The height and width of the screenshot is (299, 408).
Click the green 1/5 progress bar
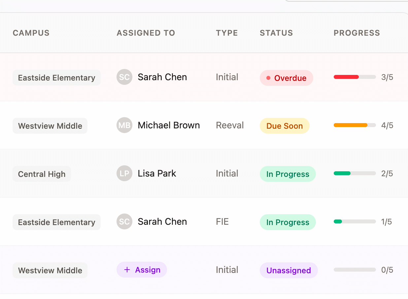tap(355, 221)
